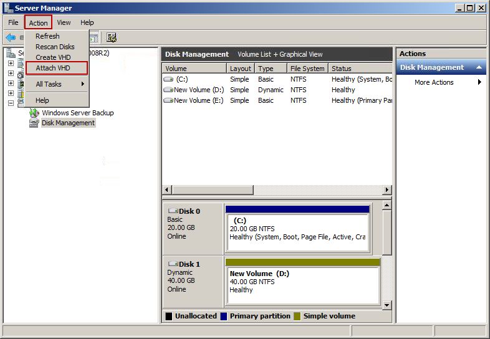Viewport: 490px width, 339px height.
Task: Sort by the Volume column header
Action: point(195,69)
